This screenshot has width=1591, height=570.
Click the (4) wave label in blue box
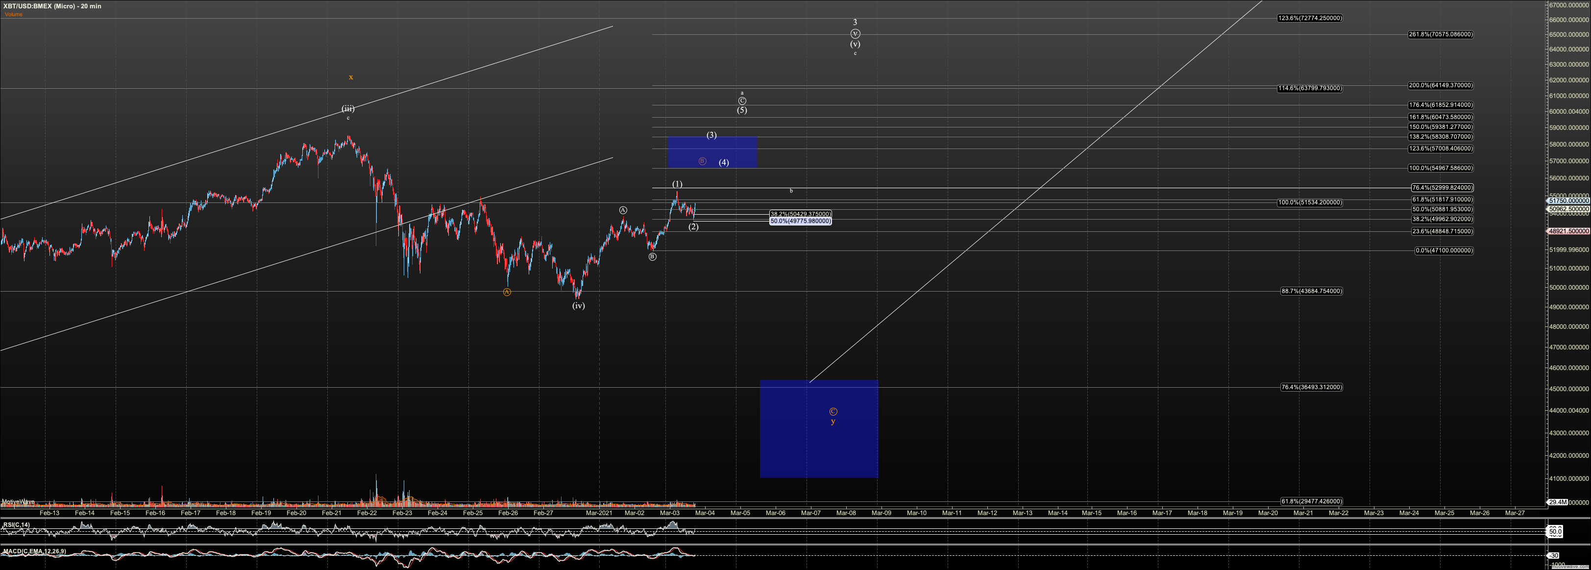(x=724, y=162)
